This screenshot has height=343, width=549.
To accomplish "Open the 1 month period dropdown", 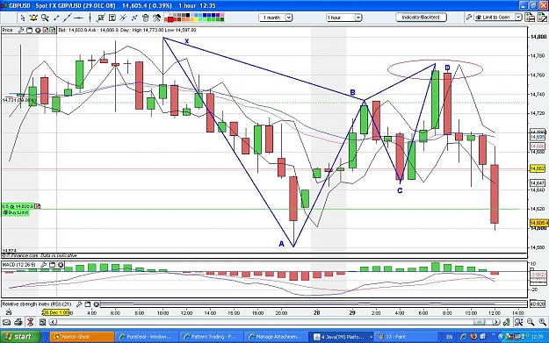I will 276,18.
